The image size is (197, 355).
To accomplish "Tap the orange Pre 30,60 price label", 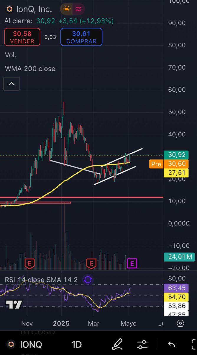I will coord(168,164).
